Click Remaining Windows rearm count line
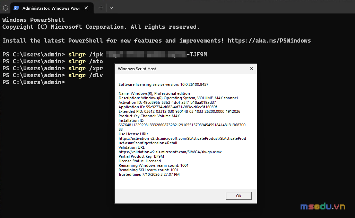 pos(154,166)
